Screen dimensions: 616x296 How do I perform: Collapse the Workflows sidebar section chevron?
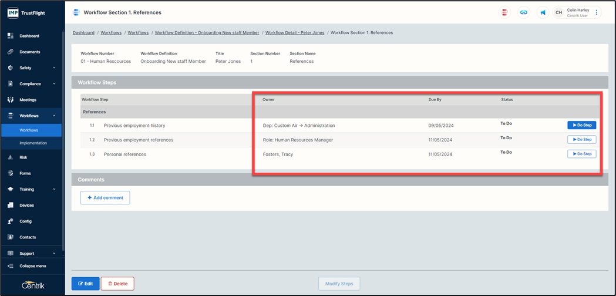point(55,116)
